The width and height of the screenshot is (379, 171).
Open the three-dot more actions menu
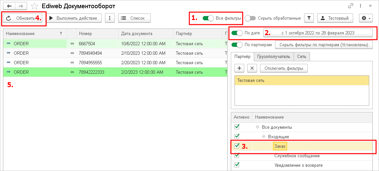(x=110, y=18)
